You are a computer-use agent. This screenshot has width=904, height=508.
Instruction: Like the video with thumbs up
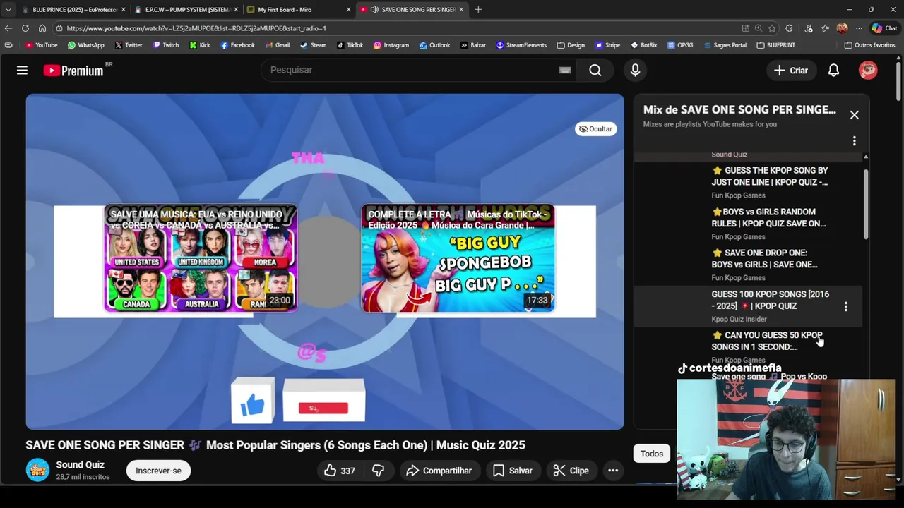340,471
